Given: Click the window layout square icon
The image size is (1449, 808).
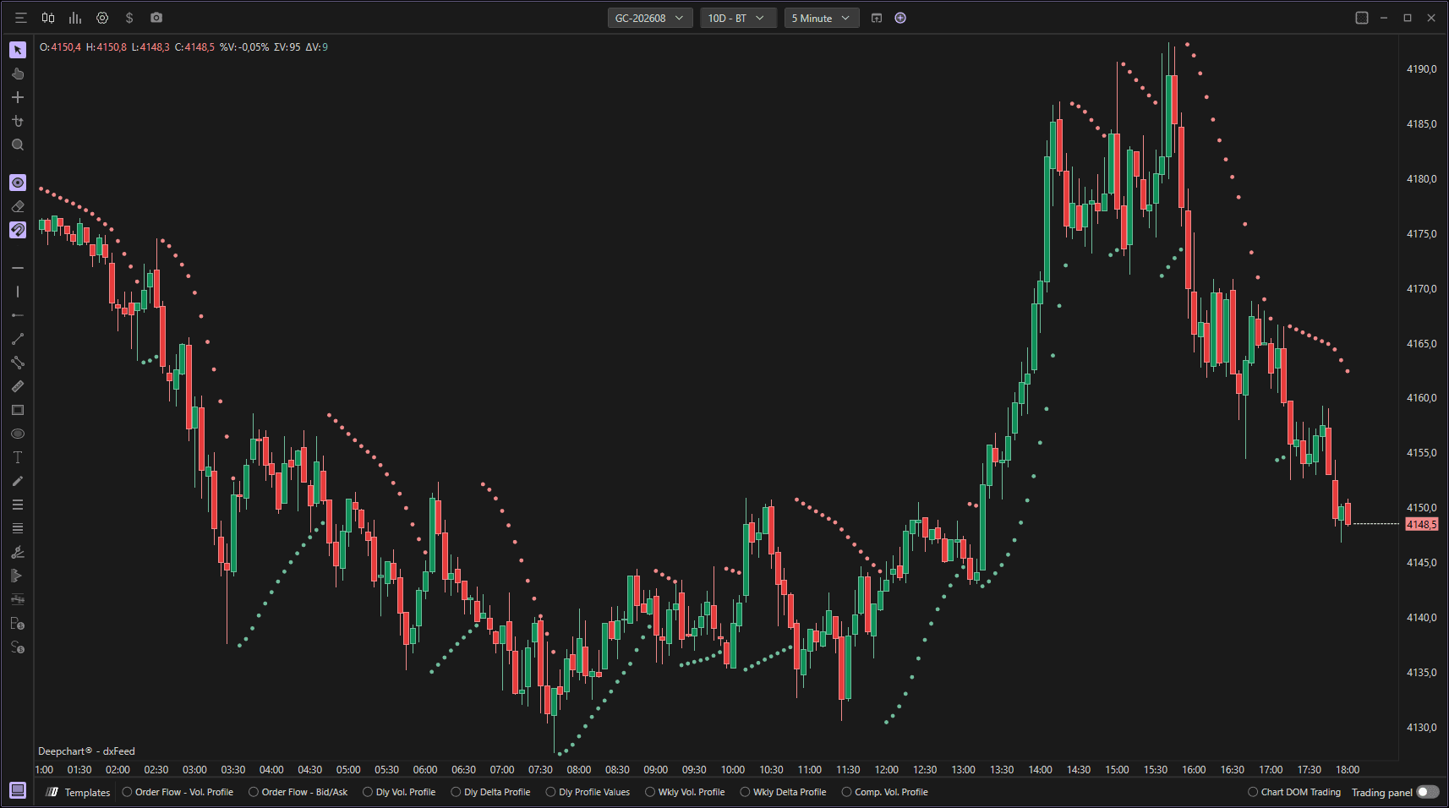Looking at the screenshot, I should 1362,18.
